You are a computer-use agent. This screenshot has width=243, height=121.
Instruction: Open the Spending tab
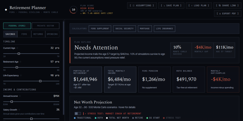click(52, 34)
